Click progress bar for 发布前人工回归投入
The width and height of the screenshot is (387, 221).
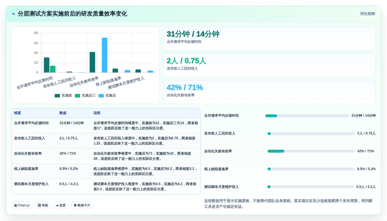tap(311, 134)
